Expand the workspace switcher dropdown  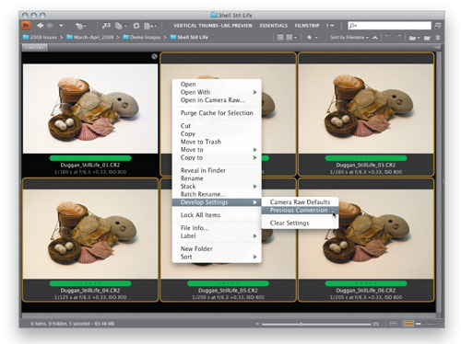click(331, 26)
